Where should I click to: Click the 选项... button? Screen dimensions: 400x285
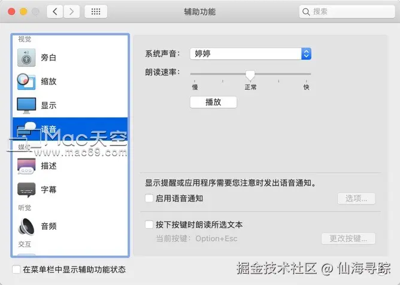pos(356,199)
